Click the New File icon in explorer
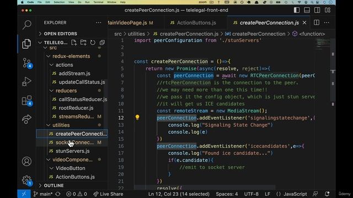This screenshot has height=198, width=353. (74, 42)
